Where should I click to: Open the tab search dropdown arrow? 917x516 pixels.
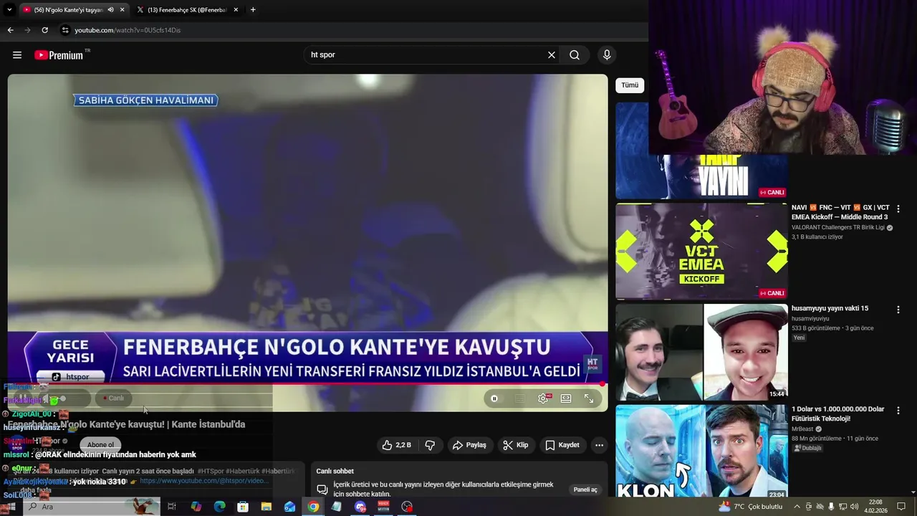(9, 10)
